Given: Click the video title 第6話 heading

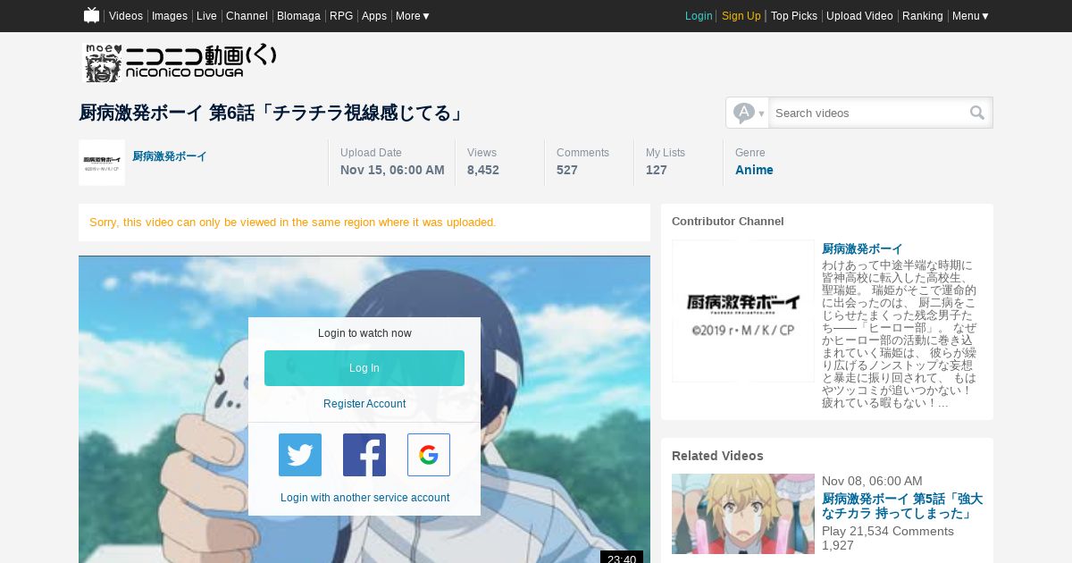Looking at the screenshot, I should 272,113.
